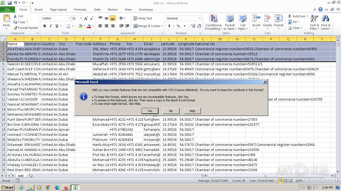Click the Delete cells icon
Screen dimensions: 341x191
[x=267, y=19]
